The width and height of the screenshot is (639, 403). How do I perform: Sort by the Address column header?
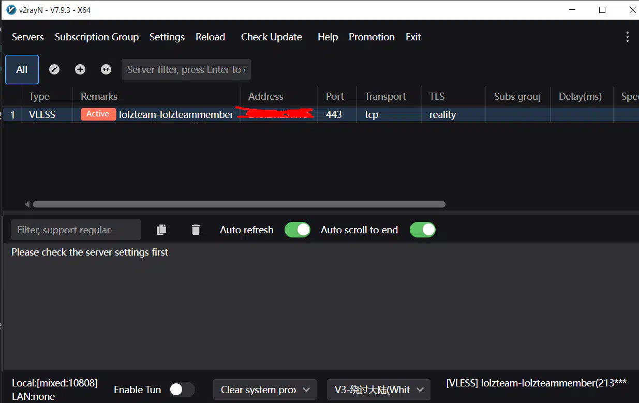pos(279,96)
